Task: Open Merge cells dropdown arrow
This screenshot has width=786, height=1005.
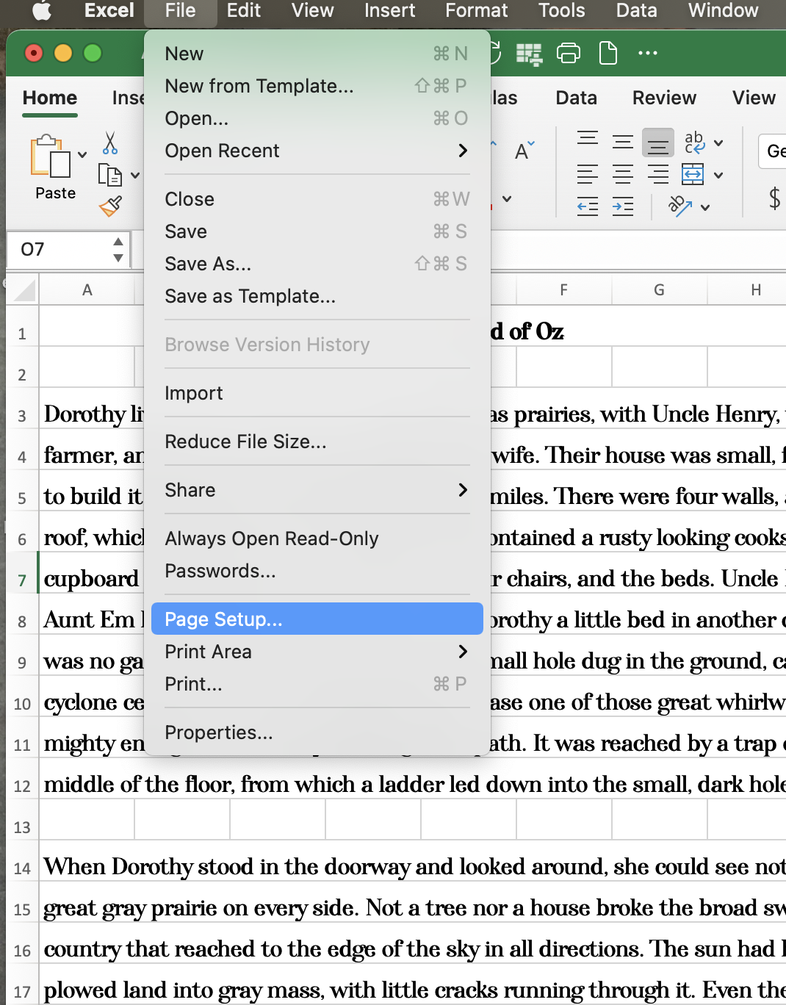Action: (x=718, y=176)
